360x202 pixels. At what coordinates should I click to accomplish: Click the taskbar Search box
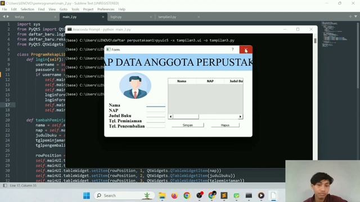coord(124,195)
